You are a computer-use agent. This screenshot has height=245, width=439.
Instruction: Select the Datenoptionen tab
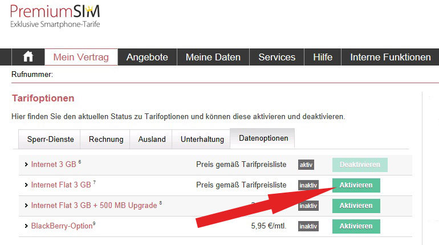tap(262, 138)
